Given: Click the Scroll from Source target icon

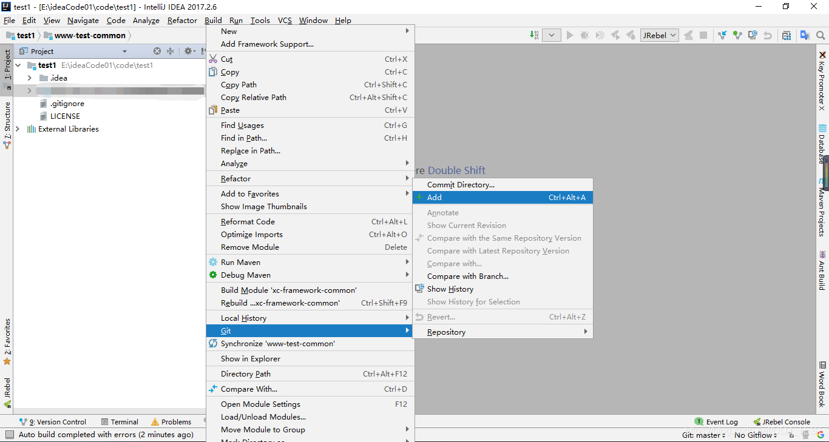Looking at the screenshot, I should [157, 52].
